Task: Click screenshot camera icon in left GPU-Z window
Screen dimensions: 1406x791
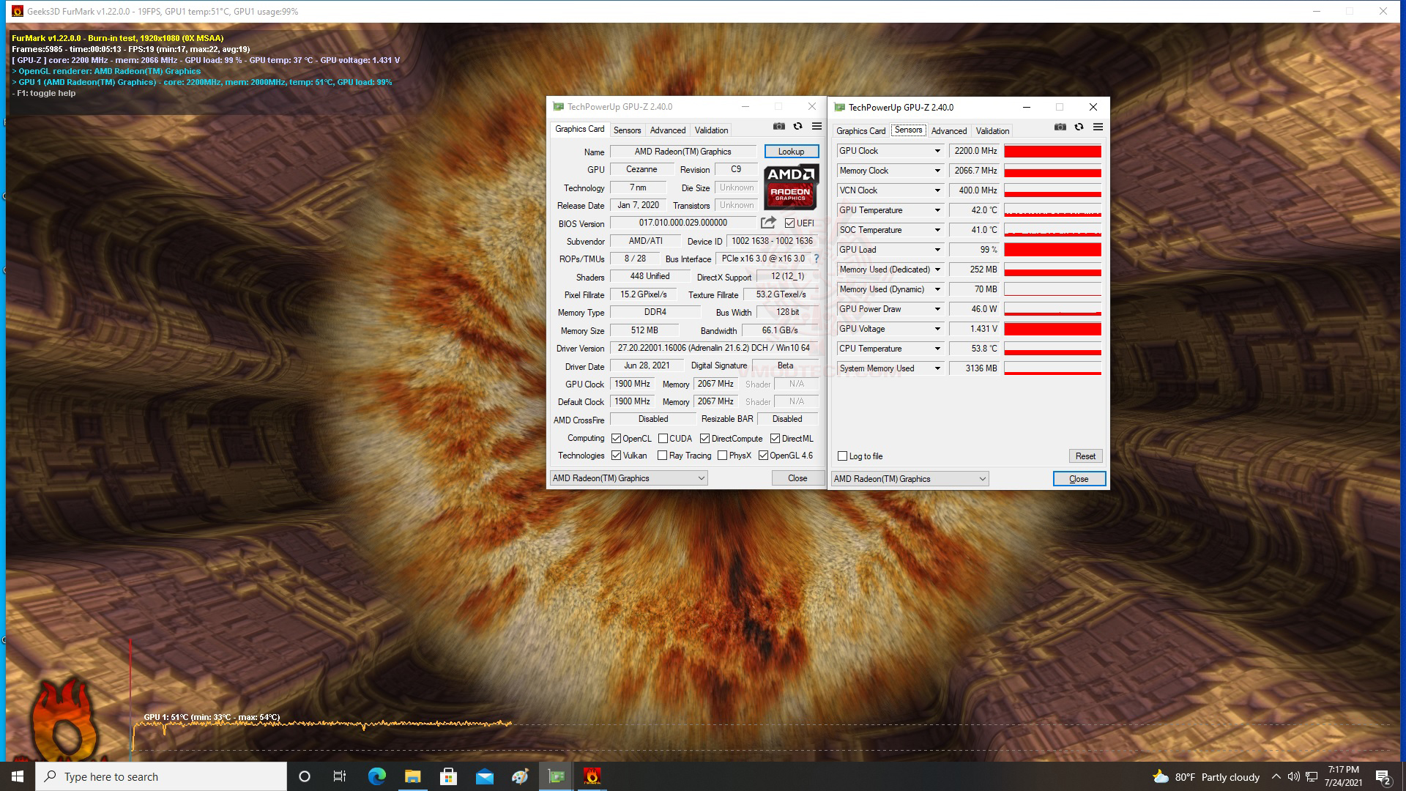Action: tap(779, 127)
